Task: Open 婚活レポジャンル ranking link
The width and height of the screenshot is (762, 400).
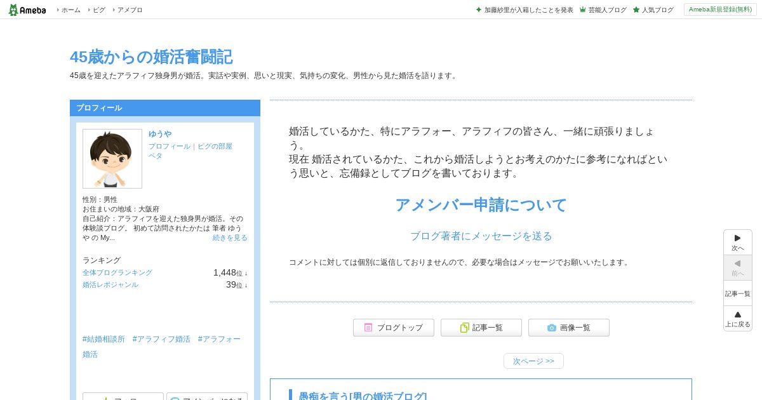Action: click(110, 284)
